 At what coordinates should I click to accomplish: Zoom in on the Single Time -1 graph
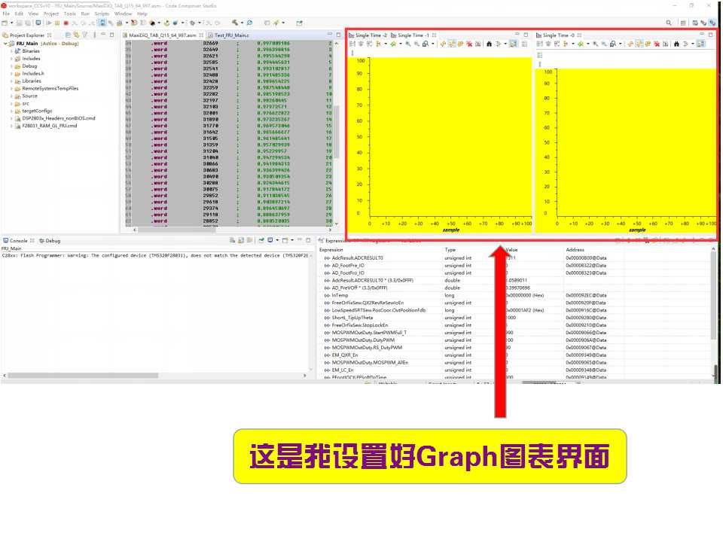[409, 43]
